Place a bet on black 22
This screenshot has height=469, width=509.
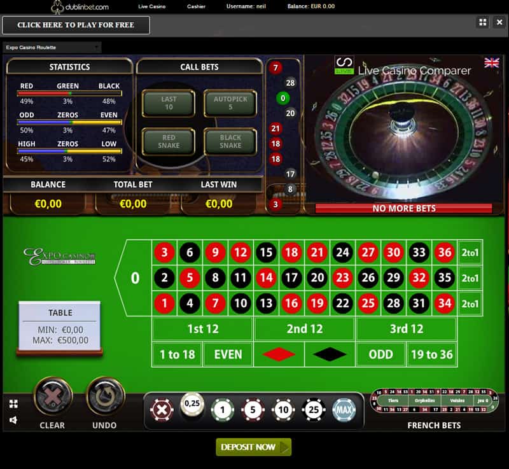pyautogui.click(x=342, y=303)
